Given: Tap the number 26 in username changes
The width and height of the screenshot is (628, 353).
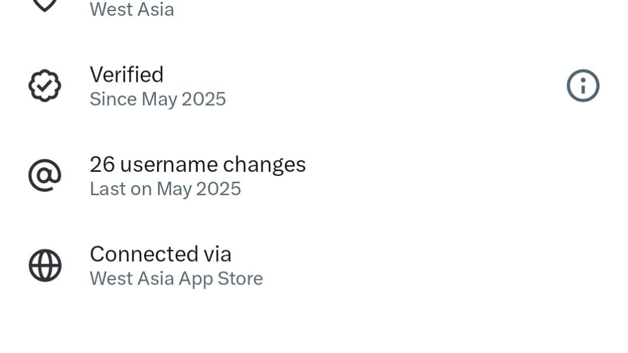Looking at the screenshot, I should pyautogui.click(x=102, y=165).
